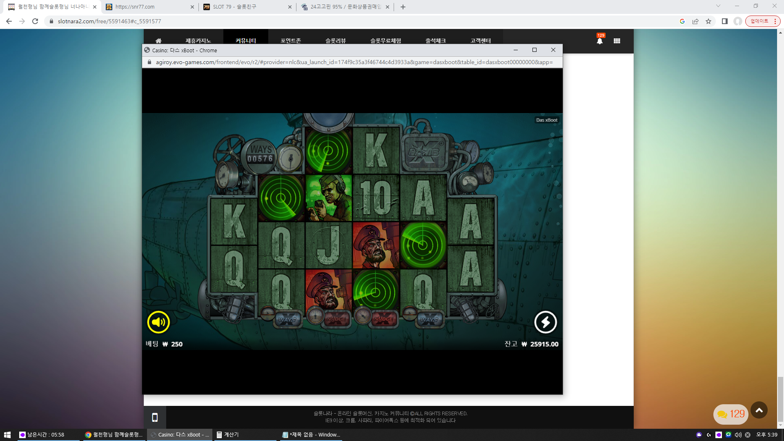Switch to the 'https://snr77.com' tab
The width and height of the screenshot is (784, 441).
[150, 7]
